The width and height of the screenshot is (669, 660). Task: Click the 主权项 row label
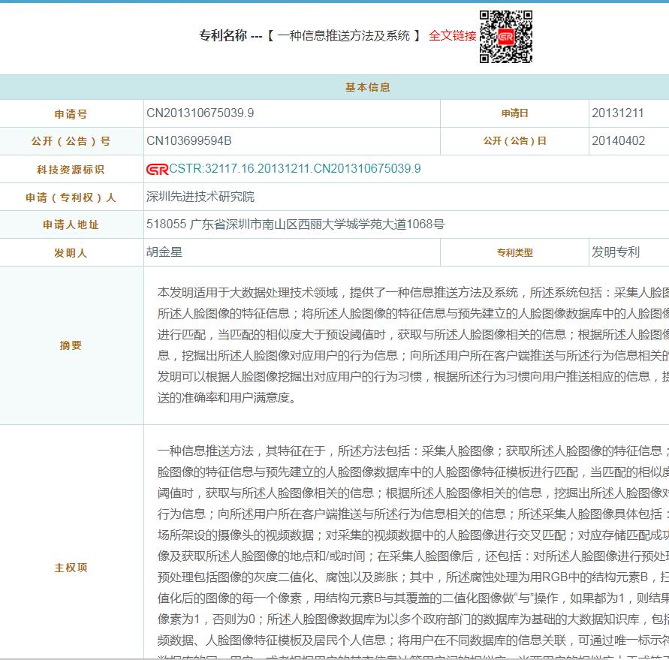[71, 568]
